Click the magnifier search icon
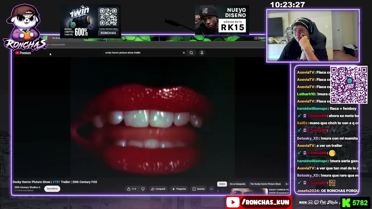Image resolution: width=372 pixels, height=209 pixels. click(x=191, y=53)
